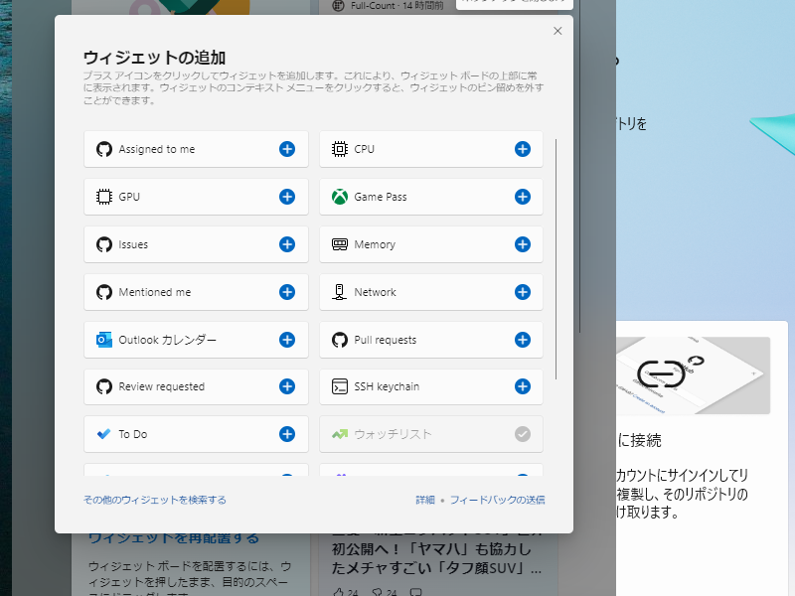Viewport: 795px width, 596px height.
Task: Add the Pull requests widget
Action: pyautogui.click(x=521, y=339)
